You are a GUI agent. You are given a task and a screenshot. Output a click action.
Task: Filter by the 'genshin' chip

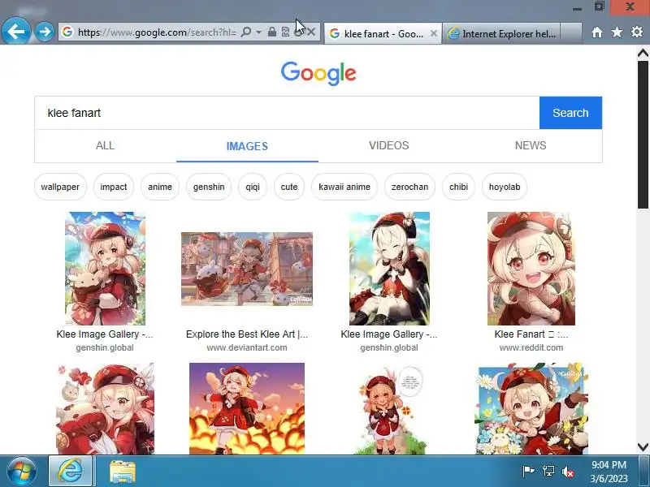[209, 187]
